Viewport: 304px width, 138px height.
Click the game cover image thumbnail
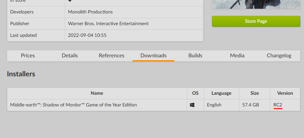256,4
